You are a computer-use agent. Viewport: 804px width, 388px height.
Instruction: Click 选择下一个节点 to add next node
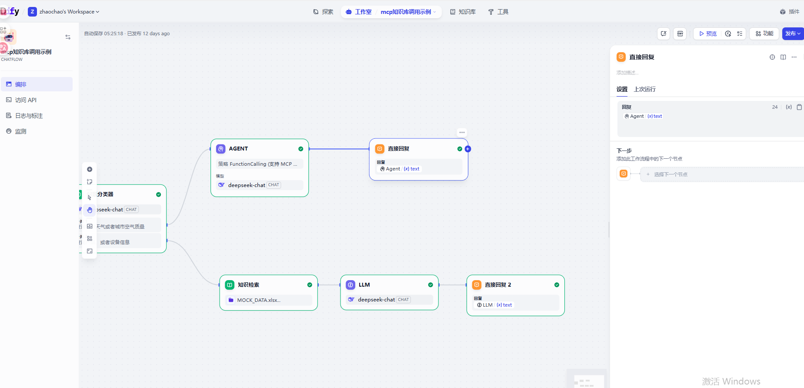click(671, 174)
